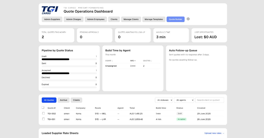The image size is (264, 138).
Task: Select the All Quotes tab
Action: tap(49, 100)
